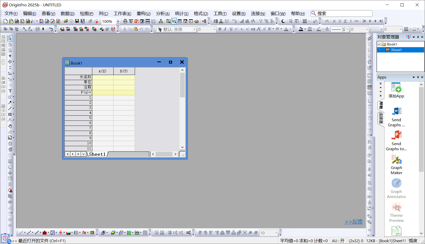Click the 弧度 status bar entry
The width and height of the screenshot is (425, 244).
tap(413, 241)
